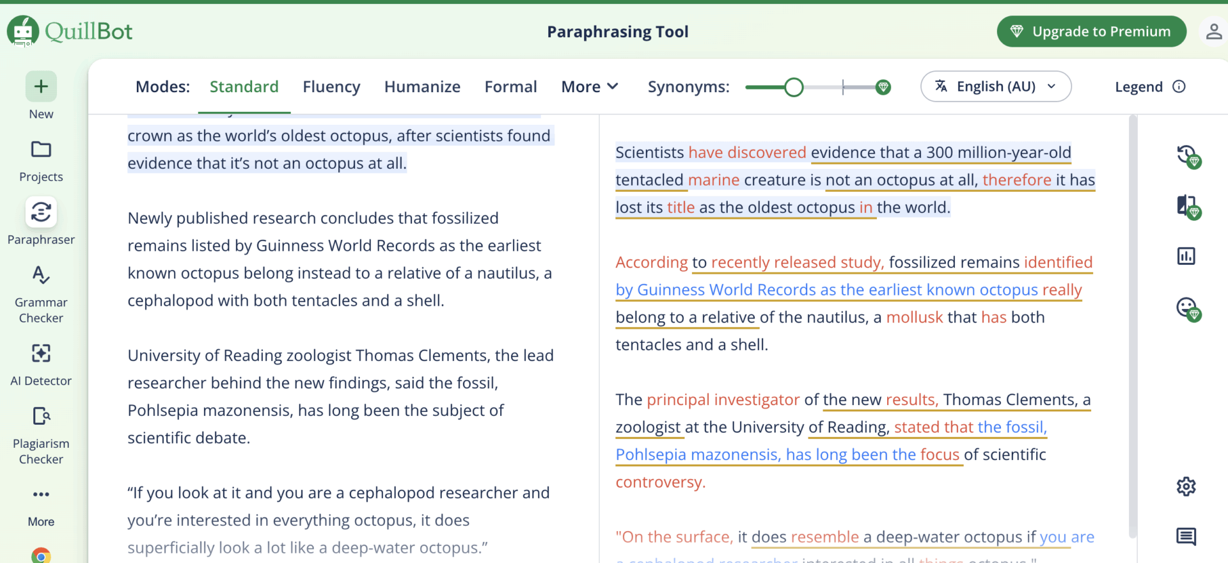The image size is (1228, 563).
Task: Click the Synonyms slider handle
Action: click(x=794, y=88)
